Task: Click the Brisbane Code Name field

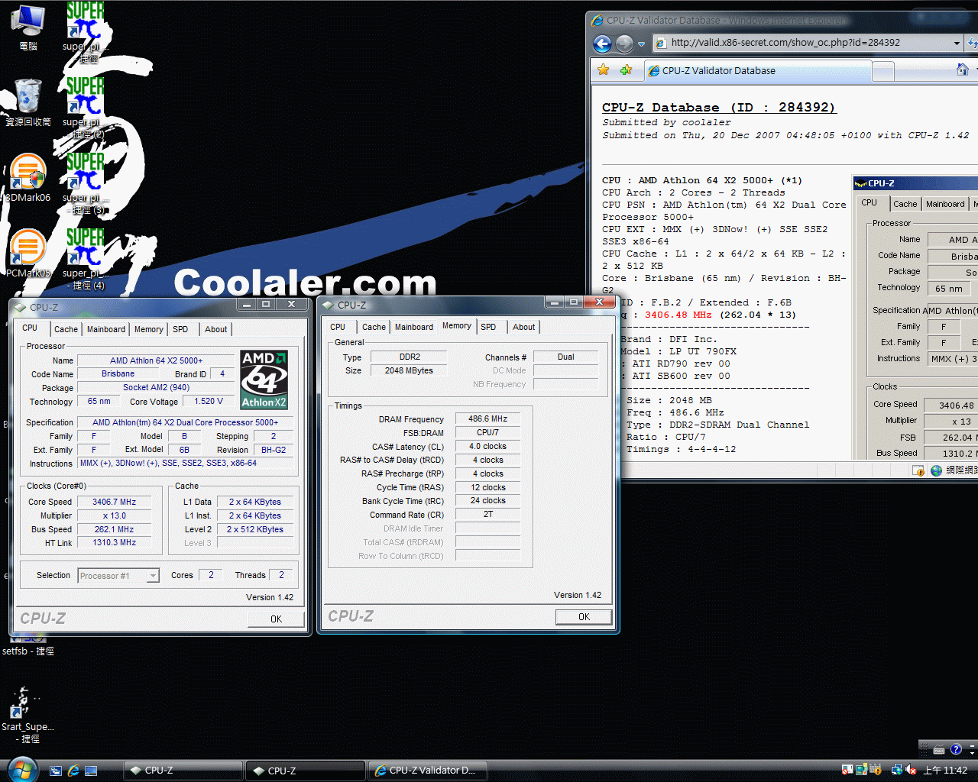Action: (x=118, y=374)
